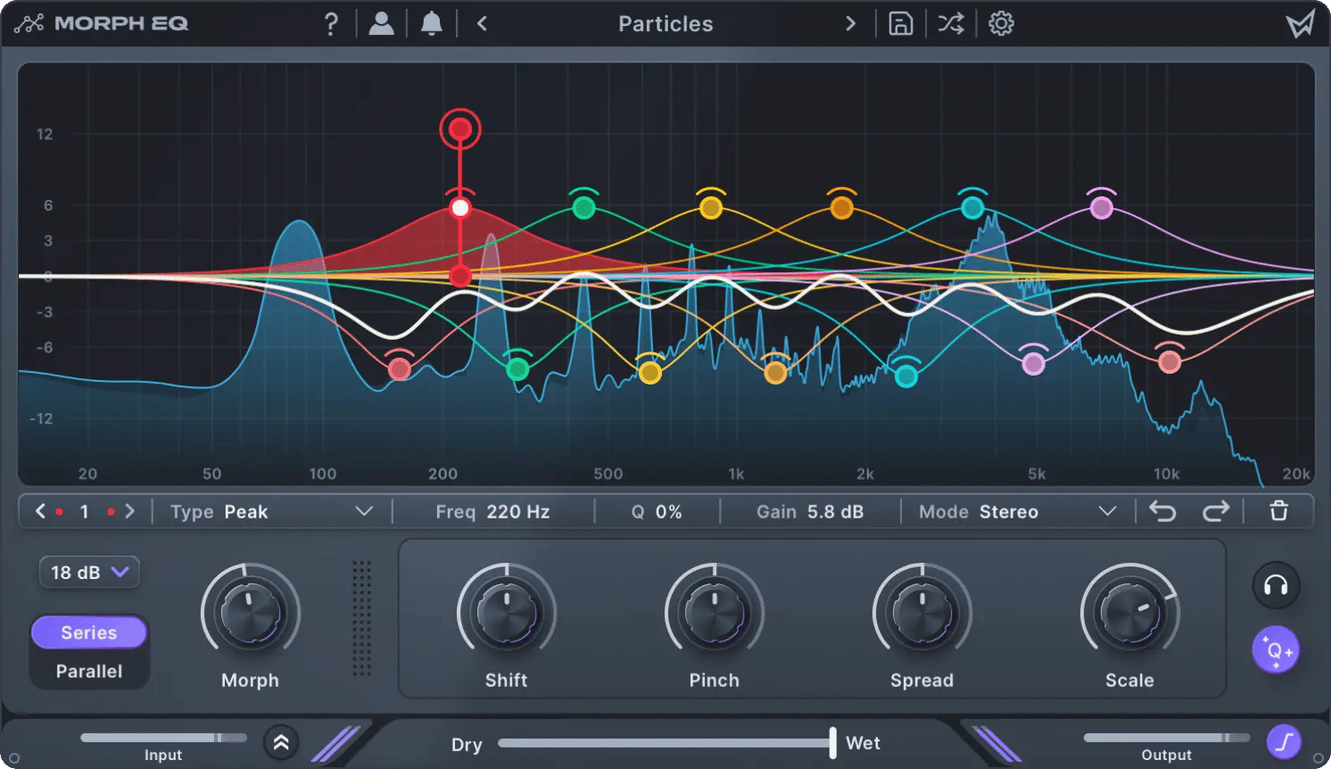Select the upper orange EQ node

coord(841,208)
